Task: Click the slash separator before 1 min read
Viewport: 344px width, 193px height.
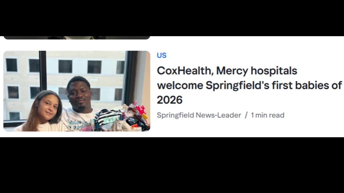Action: point(246,115)
